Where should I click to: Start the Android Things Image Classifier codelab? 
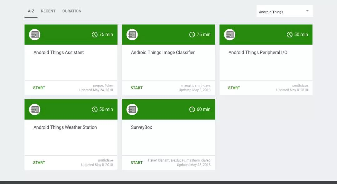pyautogui.click(x=136, y=88)
